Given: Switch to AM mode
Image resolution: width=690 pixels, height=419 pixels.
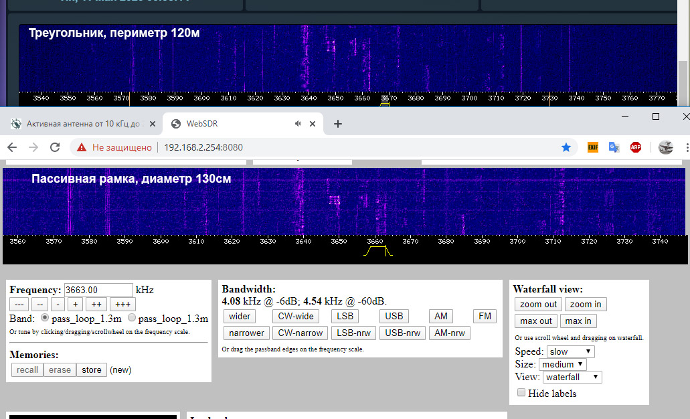Looking at the screenshot, I should tap(441, 317).
